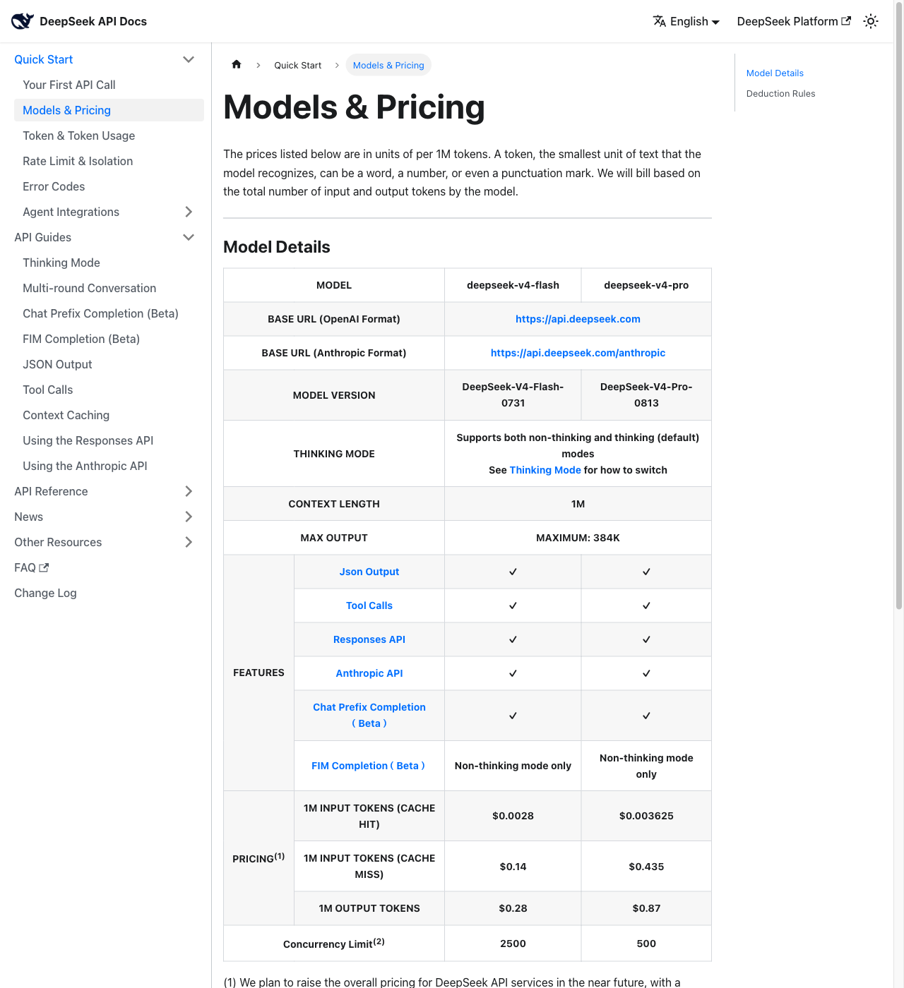Collapse the API Guides chevron

pos(189,237)
